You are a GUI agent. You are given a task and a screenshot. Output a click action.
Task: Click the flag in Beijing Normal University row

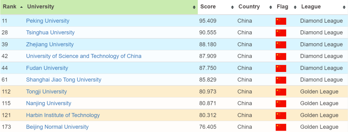281,127
